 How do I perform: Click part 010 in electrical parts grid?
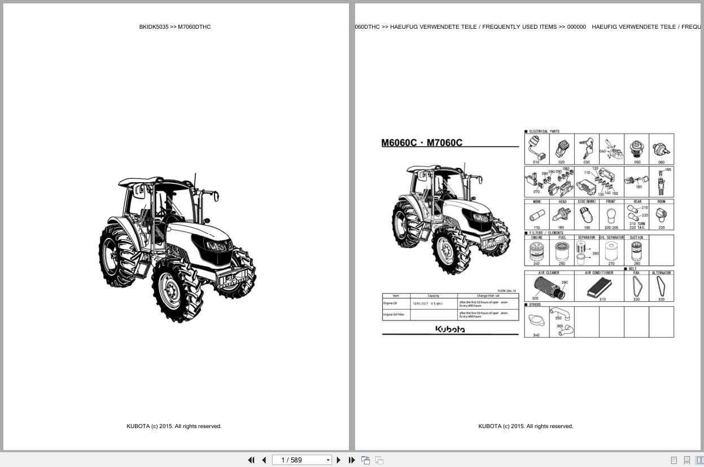(536, 149)
